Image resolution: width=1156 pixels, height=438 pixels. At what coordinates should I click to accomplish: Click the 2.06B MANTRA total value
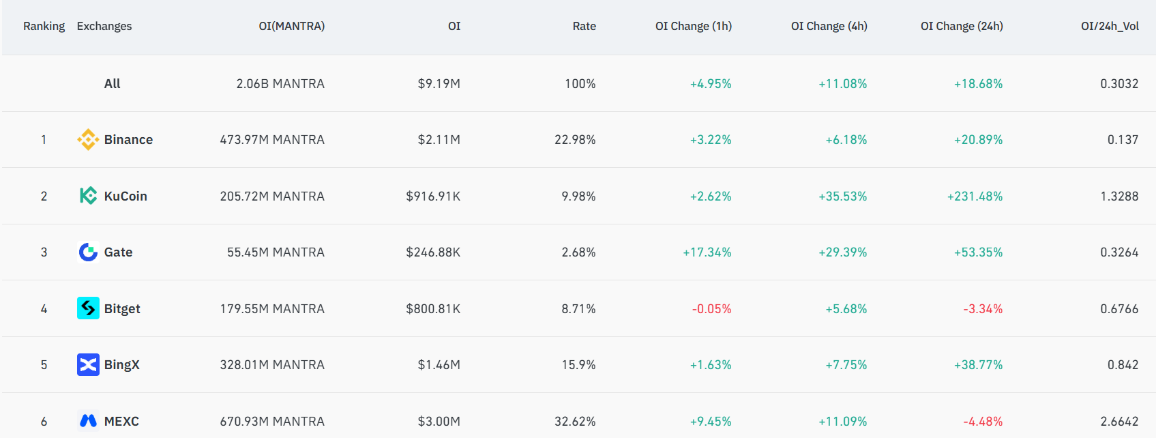280,83
